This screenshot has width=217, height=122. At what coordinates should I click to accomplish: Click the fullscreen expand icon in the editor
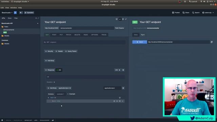coord(117,19)
